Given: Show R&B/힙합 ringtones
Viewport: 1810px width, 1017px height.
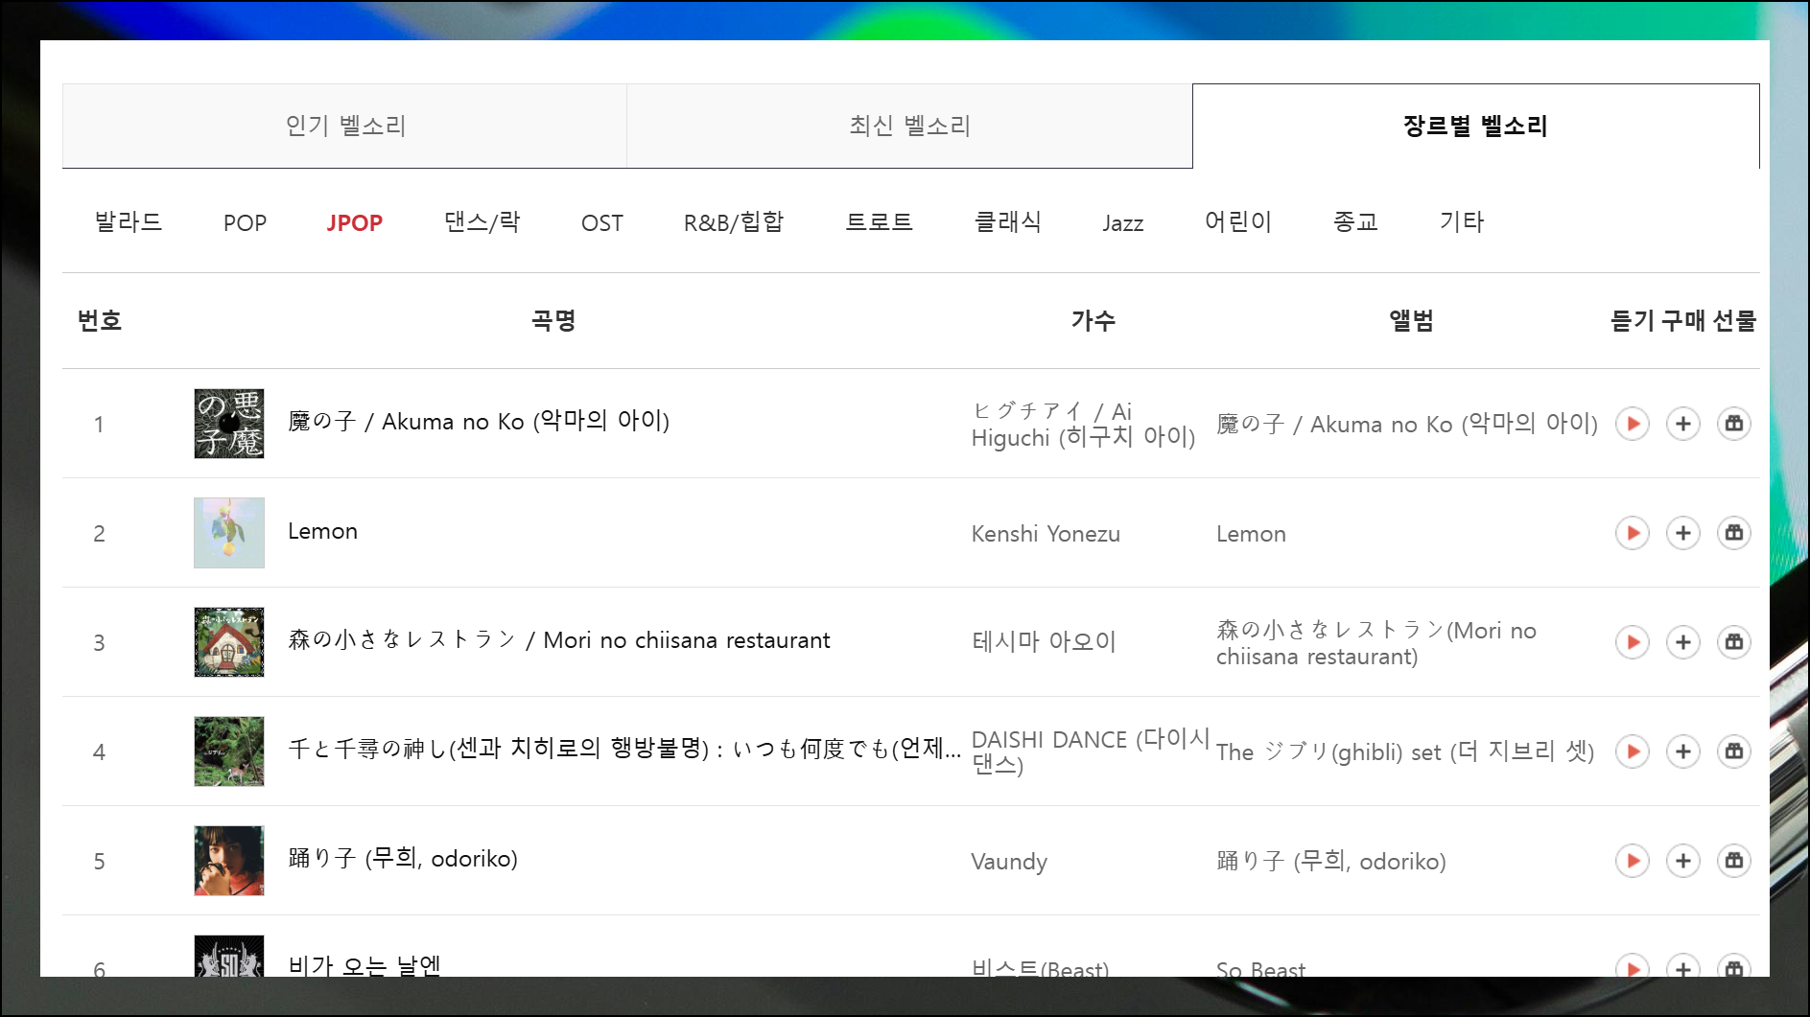Looking at the screenshot, I should point(733,222).
